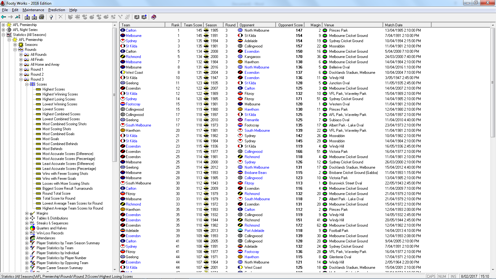The image size is (496, 279).
Task: Click the tree panel scrollbar up arrow
Action: click(x=115, y=25)
